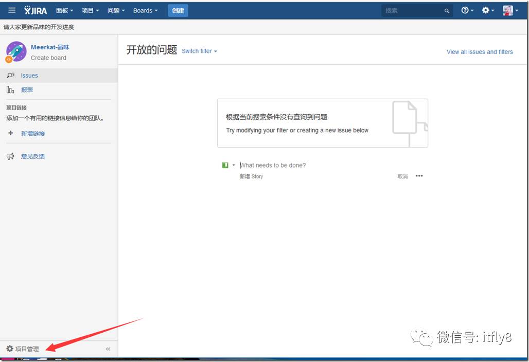Image resolution: width=529 pixels, height=362 pixels.
Task: Click the green Story issue type icon
Action: (x=225, y=165)
